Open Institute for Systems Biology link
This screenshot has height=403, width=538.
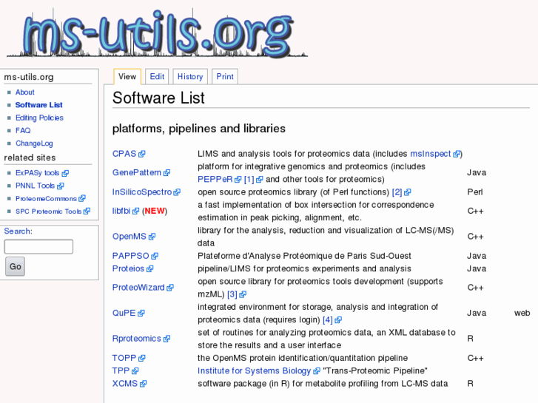[255, 370]
